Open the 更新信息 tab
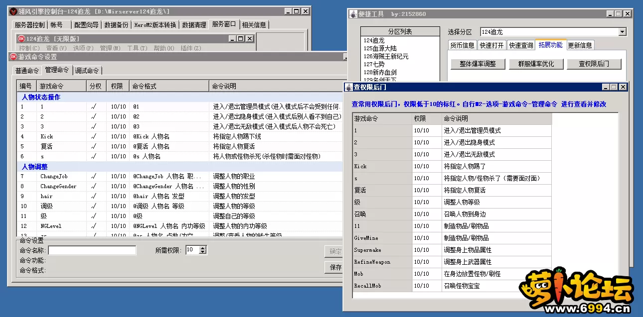The width and height of the screenshot is (643, 317). tap(580, 45)
